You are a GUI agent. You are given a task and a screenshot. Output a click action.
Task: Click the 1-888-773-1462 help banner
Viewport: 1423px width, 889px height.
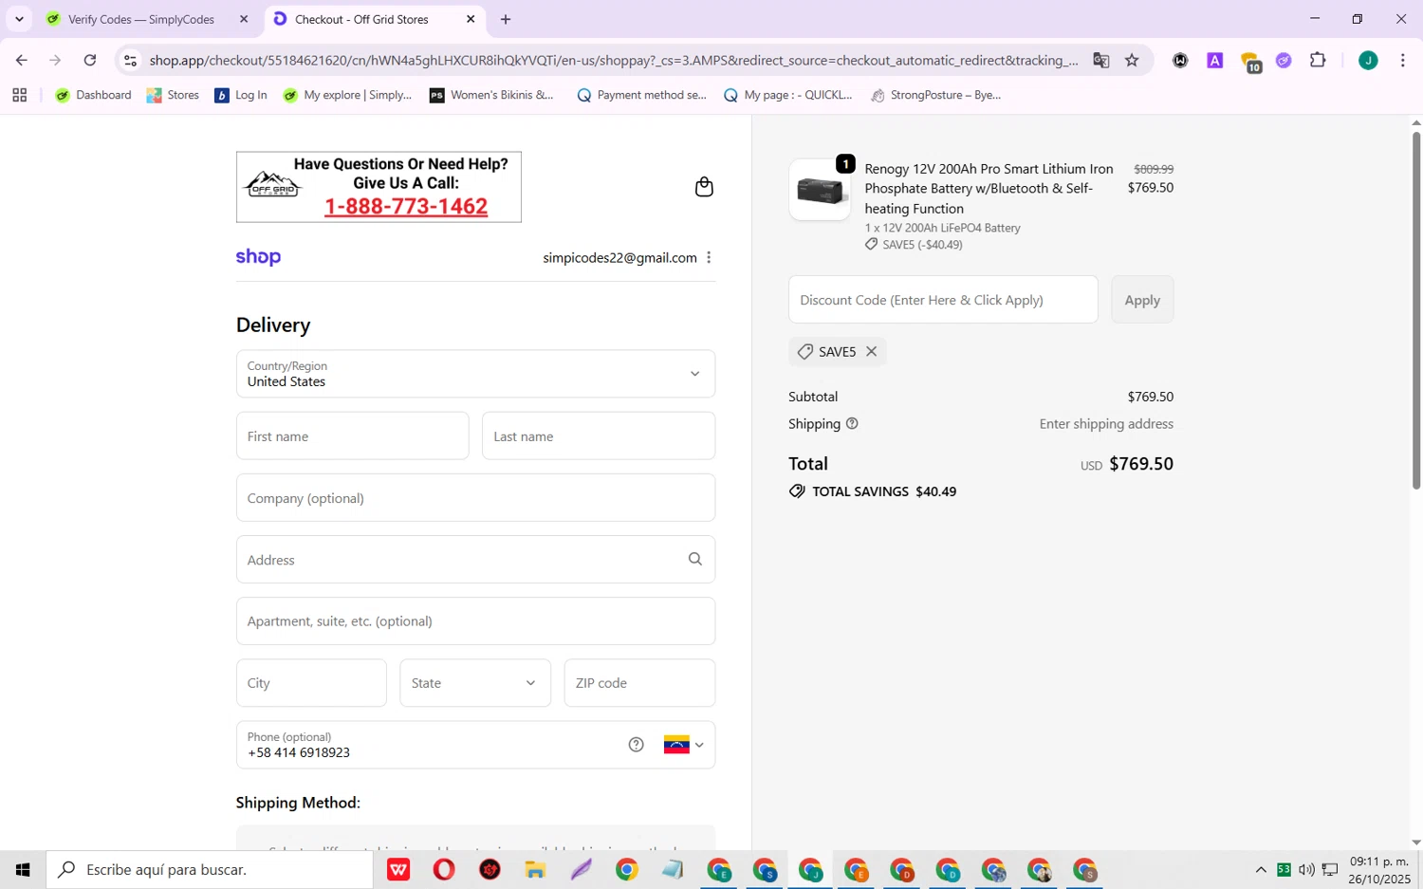click(379, 187)
